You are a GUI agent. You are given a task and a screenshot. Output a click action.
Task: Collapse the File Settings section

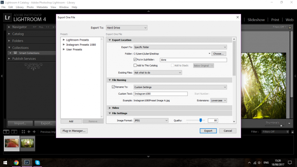coord(110,113)
